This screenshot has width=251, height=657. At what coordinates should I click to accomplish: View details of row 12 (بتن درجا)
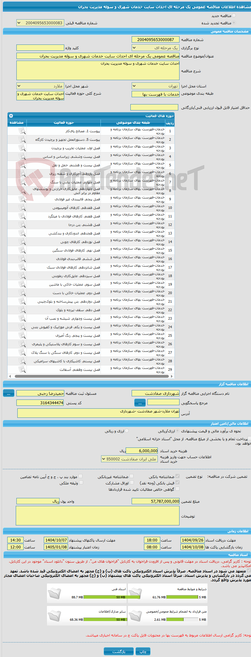(22, 224)
